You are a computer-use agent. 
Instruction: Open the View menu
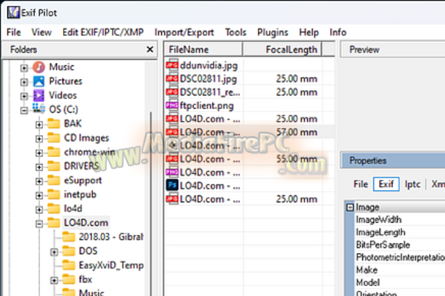[41, 32]
